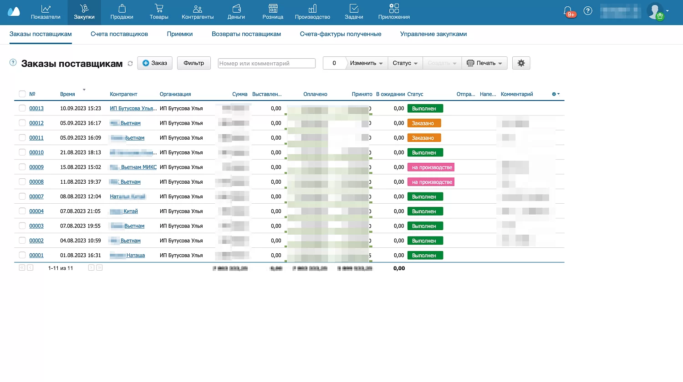Image resolution: width=683 pixels, height=382 pixels.
Task: Open the Фильтр panel
Action: 194,63
